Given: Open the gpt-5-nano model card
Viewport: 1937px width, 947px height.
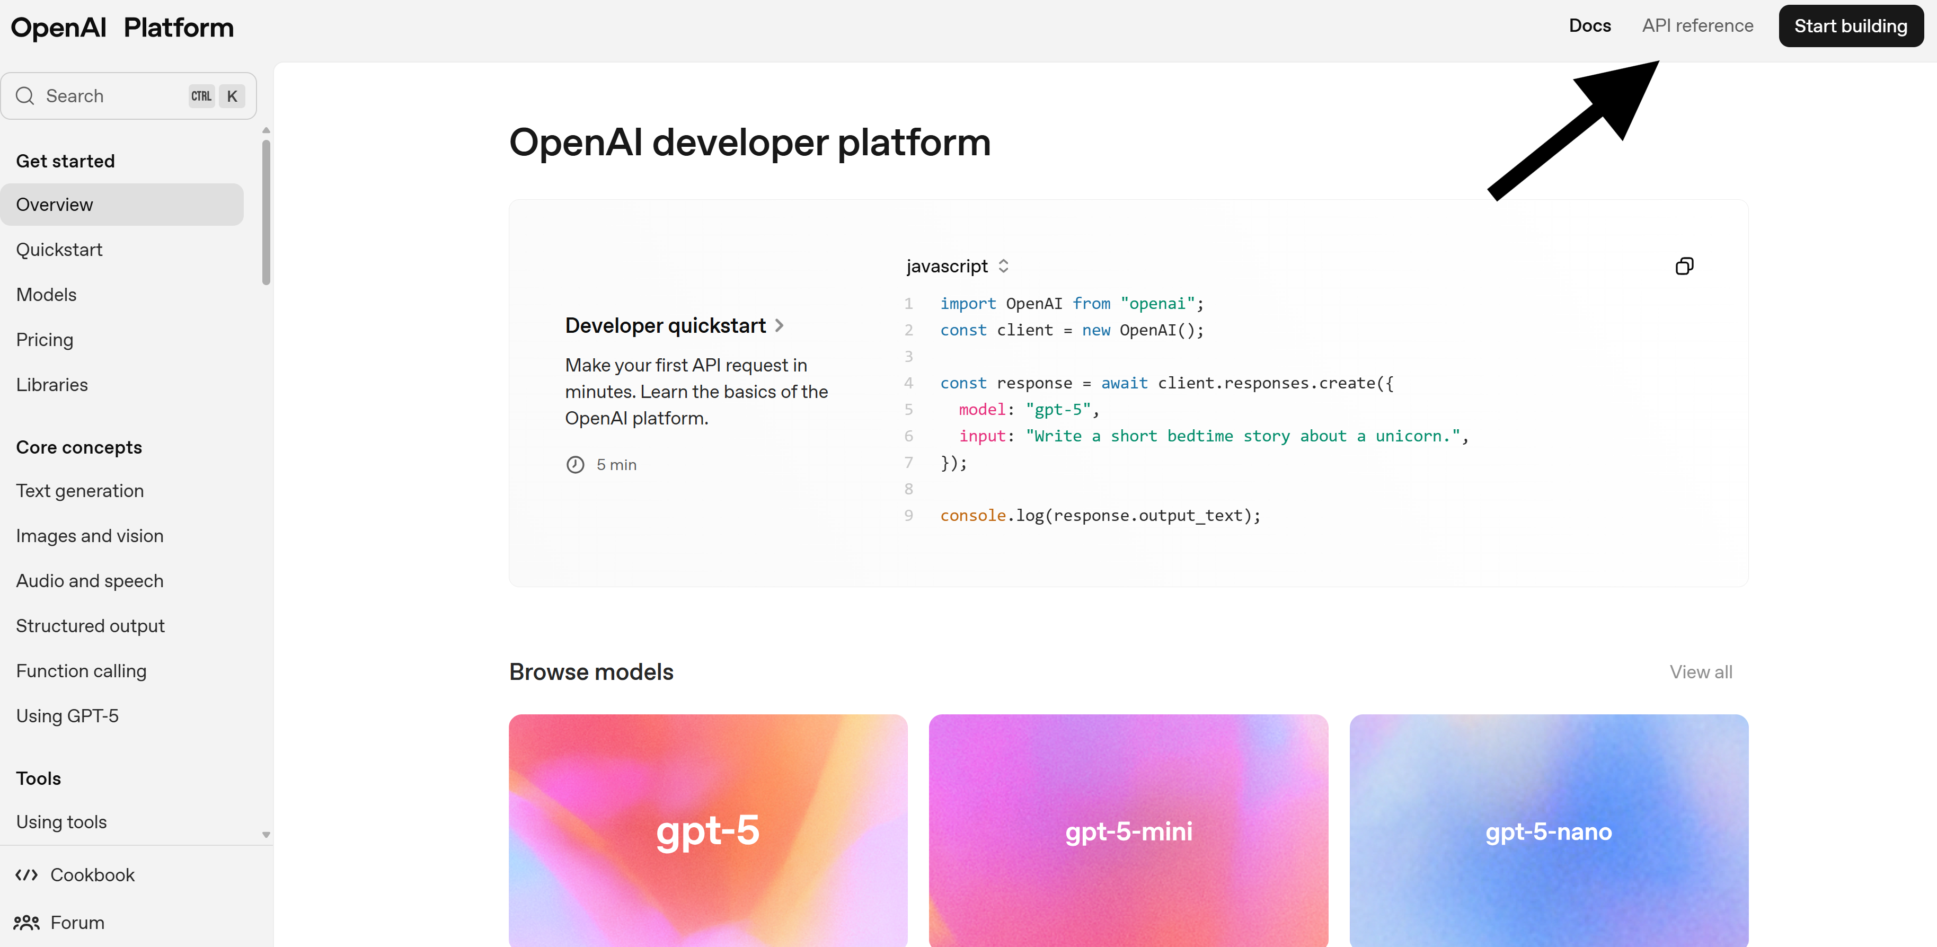Looking at the screenshot, I should (x=1548, y=830).
